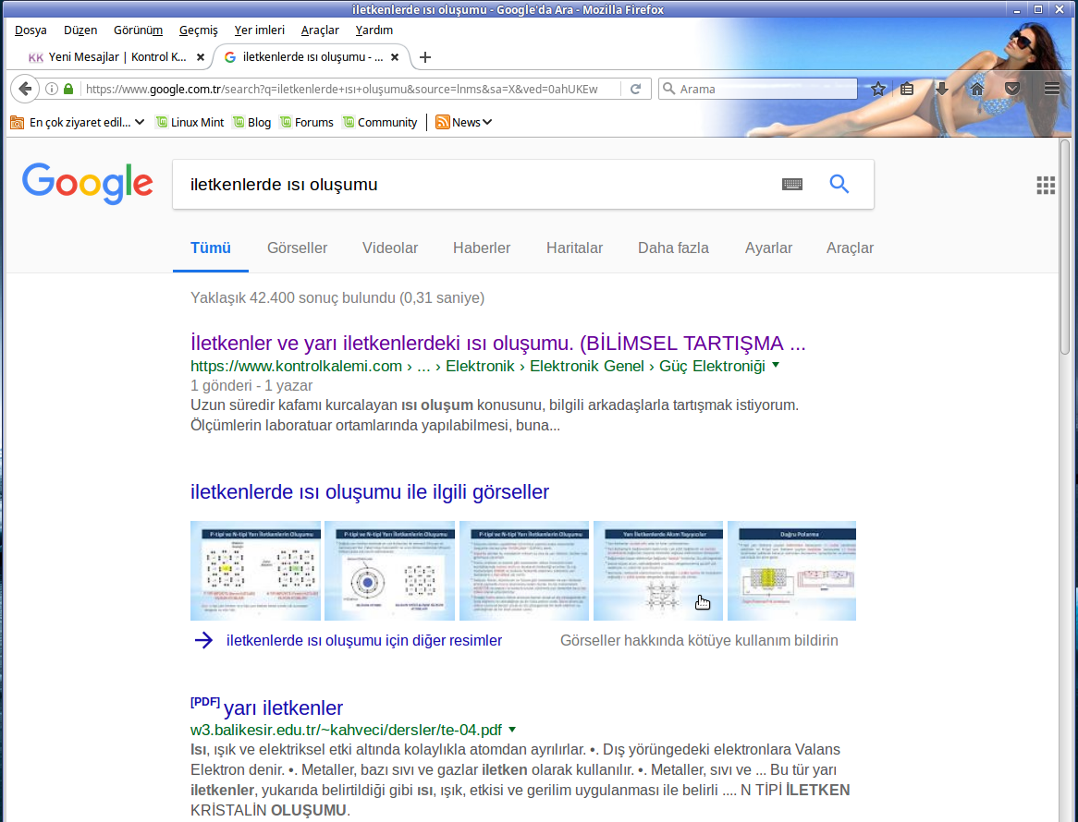Open the Yer imleri menu
The image size is (1078, 822).
point(259,30)
